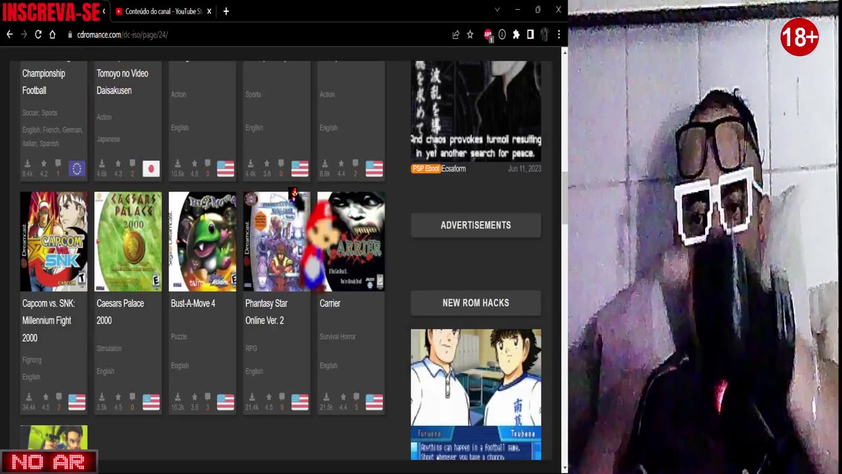Open the browser home page
Screen dimensions: 842x474
click(x=53, y=34)
